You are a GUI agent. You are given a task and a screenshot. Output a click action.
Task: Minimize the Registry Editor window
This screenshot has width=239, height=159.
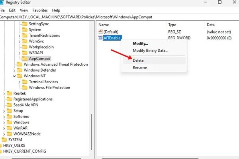pos(205,2)
